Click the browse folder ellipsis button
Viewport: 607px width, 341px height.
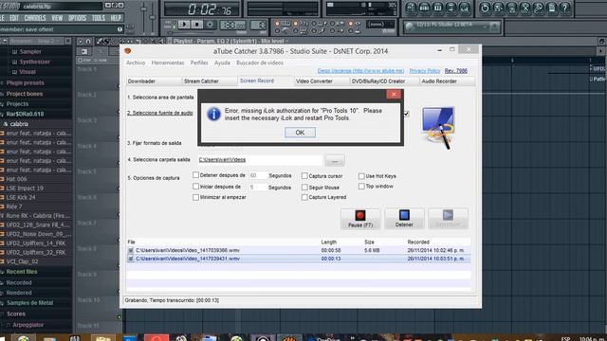[x=335, y=161]
